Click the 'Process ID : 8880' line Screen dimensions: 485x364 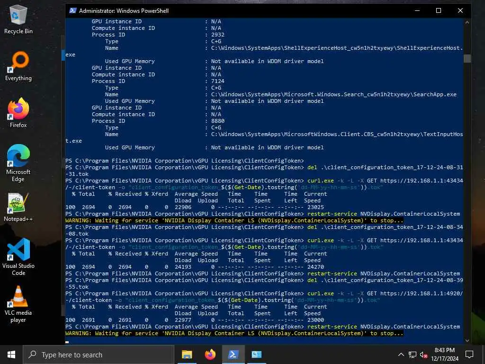tap(158, 121)
